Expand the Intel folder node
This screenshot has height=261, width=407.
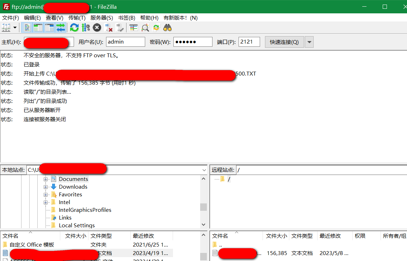pyautogui.click(x=46, y=202)
